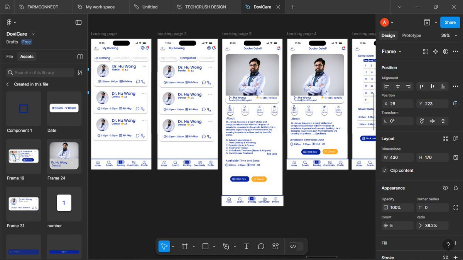Open the Figma home icon
Screen dimensions: 463x260
pos(7,7)
